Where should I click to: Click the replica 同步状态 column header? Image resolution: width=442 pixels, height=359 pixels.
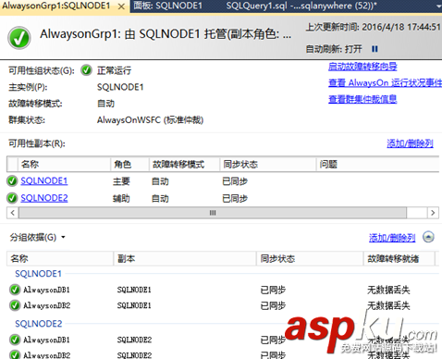click(268, 164)
